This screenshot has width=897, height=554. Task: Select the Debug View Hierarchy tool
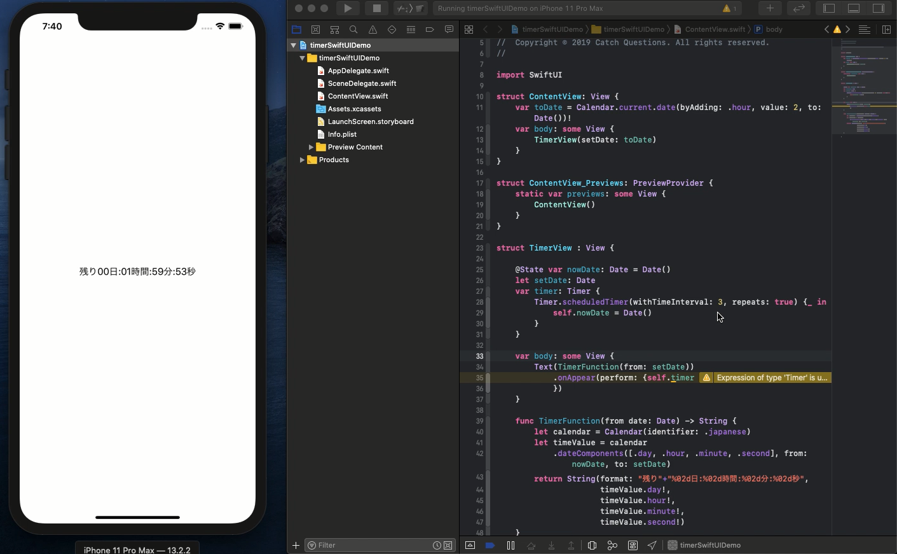pyautogui.click(x=591, y=545)
